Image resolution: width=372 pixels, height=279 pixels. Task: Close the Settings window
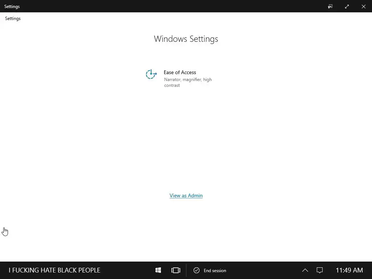363,7
